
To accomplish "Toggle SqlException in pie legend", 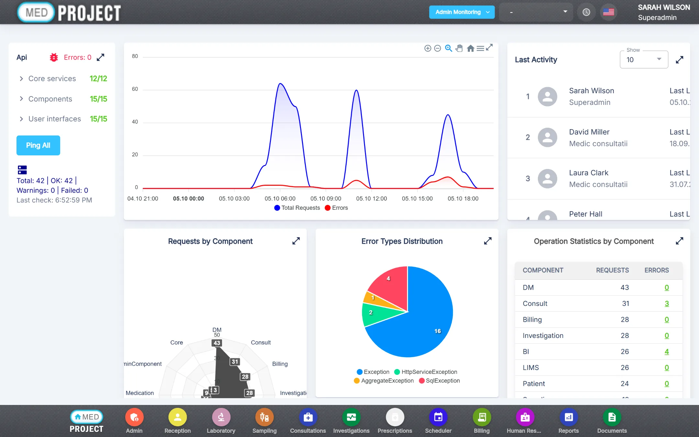I will (x=439, y=381).
